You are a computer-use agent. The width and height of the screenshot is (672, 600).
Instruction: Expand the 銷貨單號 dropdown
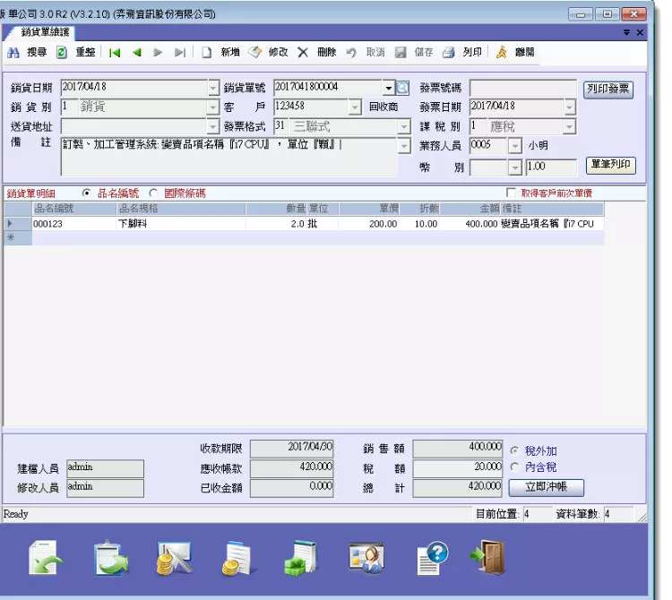click(389, 88)
